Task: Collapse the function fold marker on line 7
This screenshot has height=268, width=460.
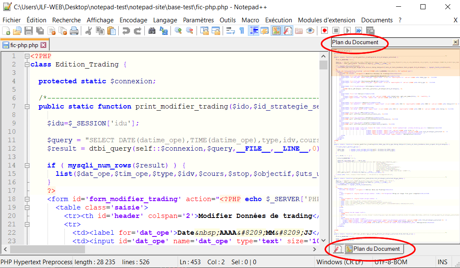Action: [x=27, y=106]
